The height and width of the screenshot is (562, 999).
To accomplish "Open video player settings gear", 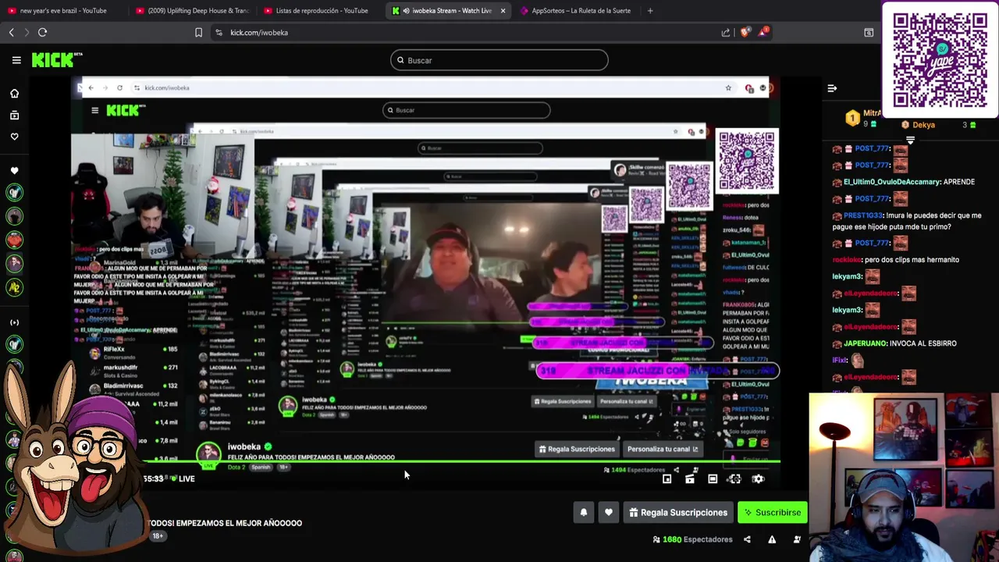I will point(758,478).
